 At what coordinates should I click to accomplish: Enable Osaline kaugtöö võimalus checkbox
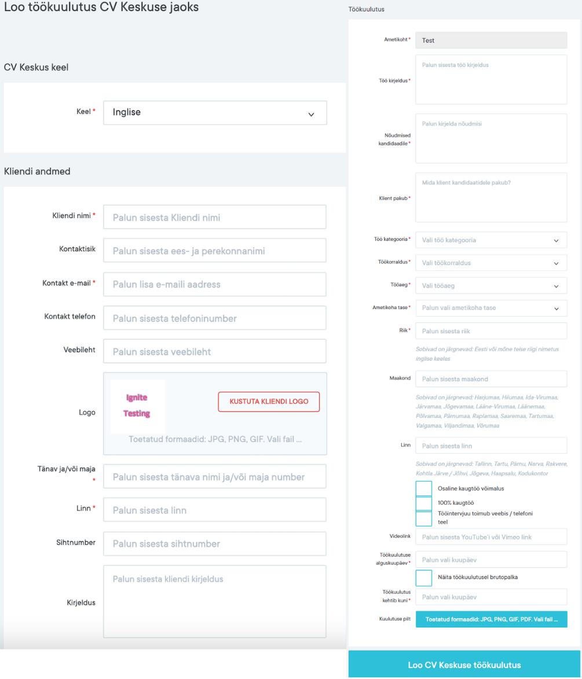pyautogui.click(x=424, y=489)
